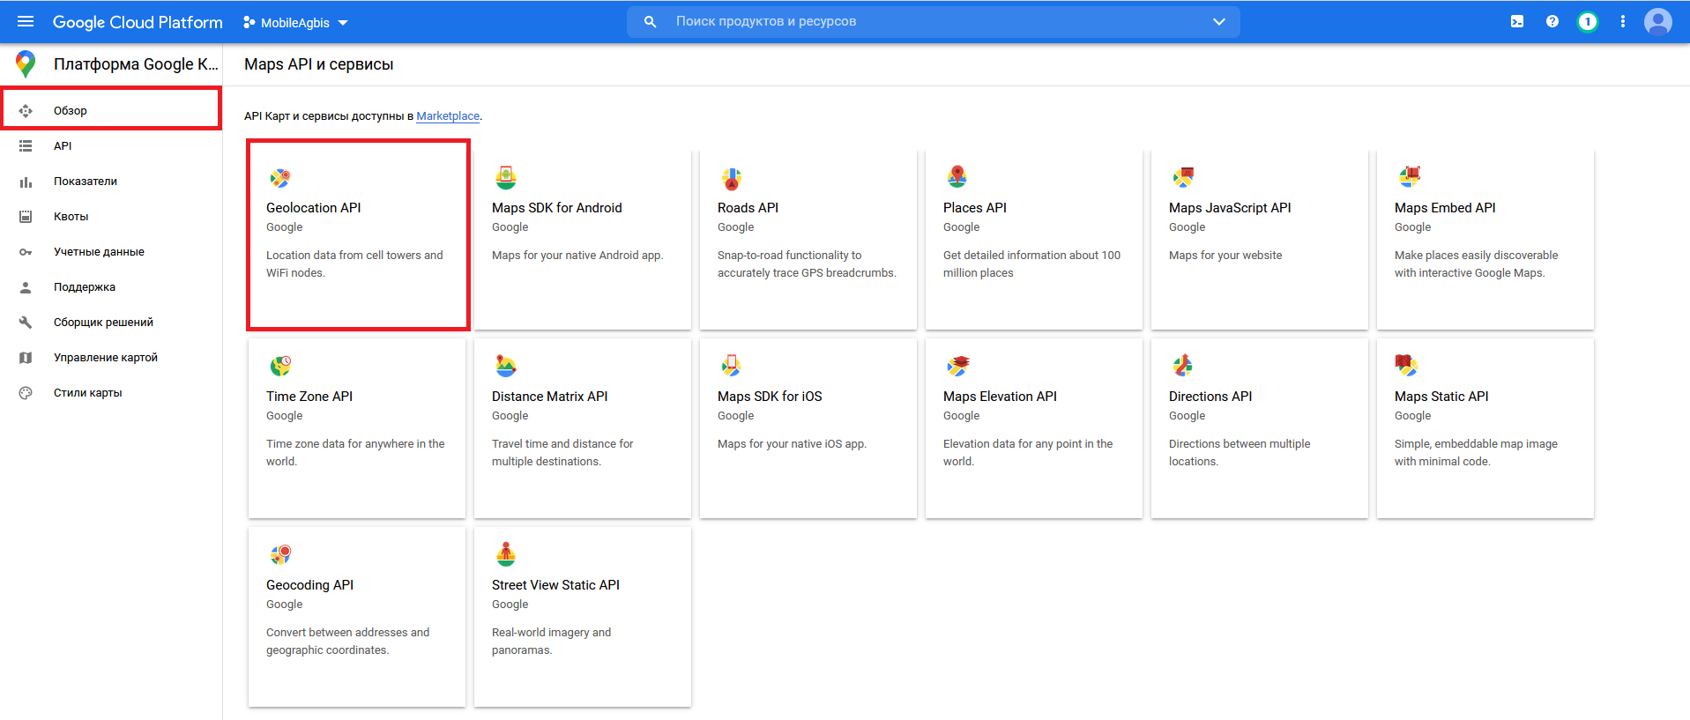Screen dimensions: 1690x720
Task: Click the Directions API icon
Action: coord(1183,366)
